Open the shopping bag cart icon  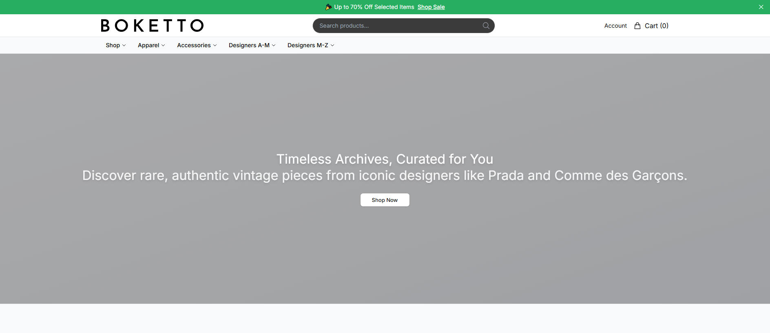tap(637, 26)
